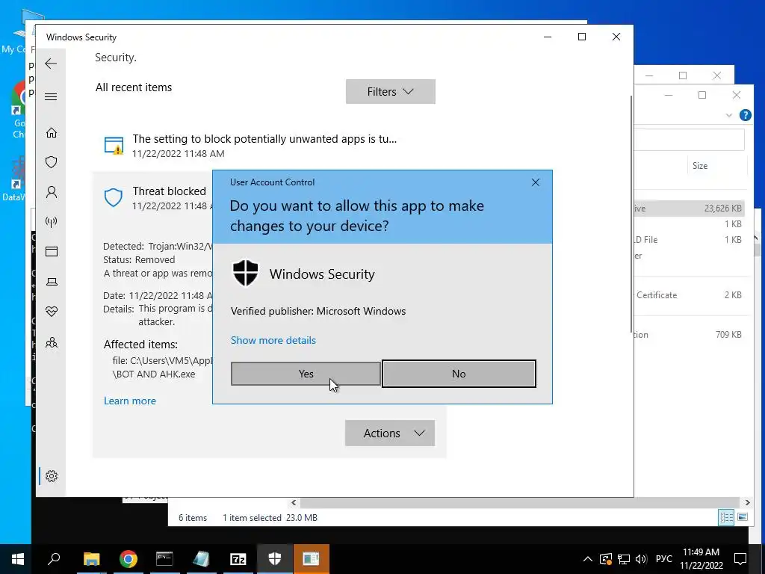The width and height of the screenshot is (765, 574).
Task: Open Virus & threat protection shield icon
Action: point(52,162)
